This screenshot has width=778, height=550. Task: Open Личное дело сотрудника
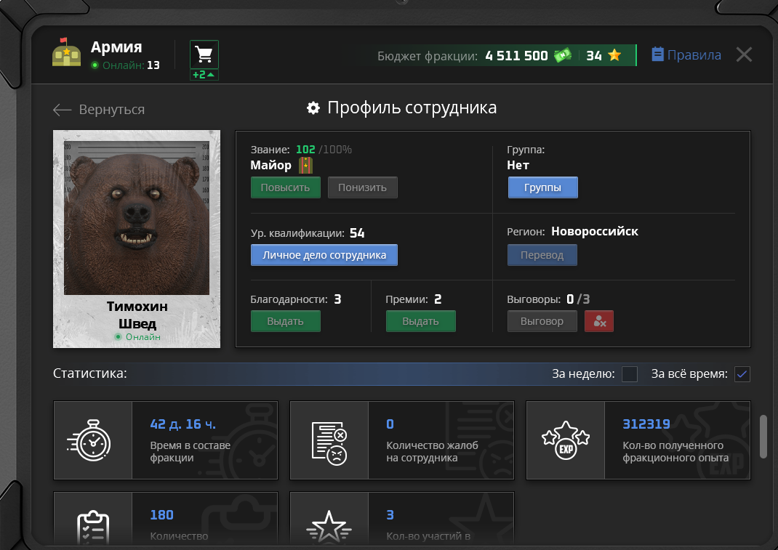[x=324, y=256]
